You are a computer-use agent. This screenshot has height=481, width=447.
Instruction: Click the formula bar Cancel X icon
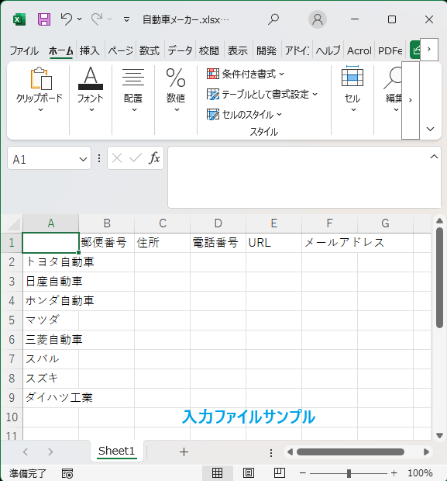coord(117,158)
